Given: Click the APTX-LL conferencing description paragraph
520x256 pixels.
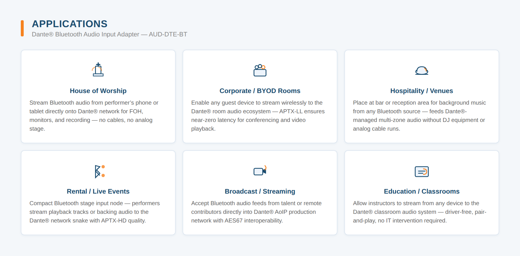Looking at the screenshot, I should 258,116.
